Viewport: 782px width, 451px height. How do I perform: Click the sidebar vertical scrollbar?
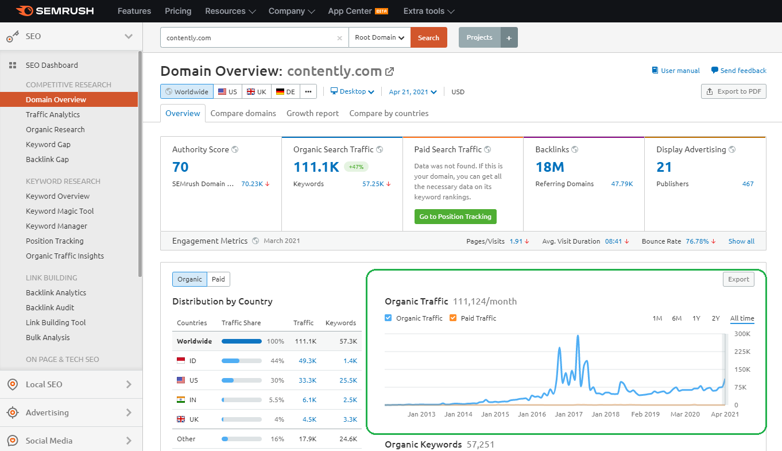point(140,164)
